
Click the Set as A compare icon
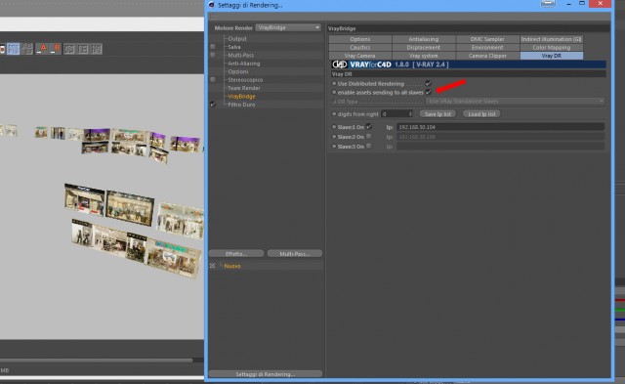point(41,49)
